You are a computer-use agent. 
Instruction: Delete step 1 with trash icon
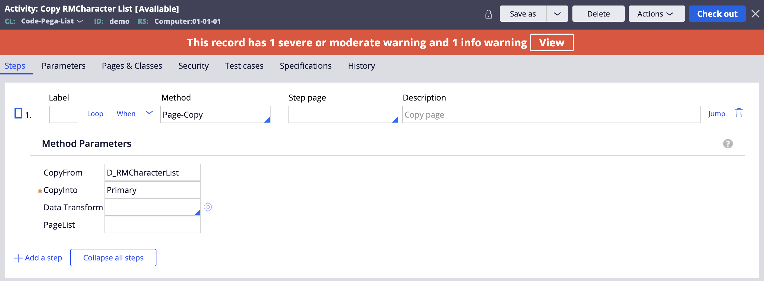(739, 113)
